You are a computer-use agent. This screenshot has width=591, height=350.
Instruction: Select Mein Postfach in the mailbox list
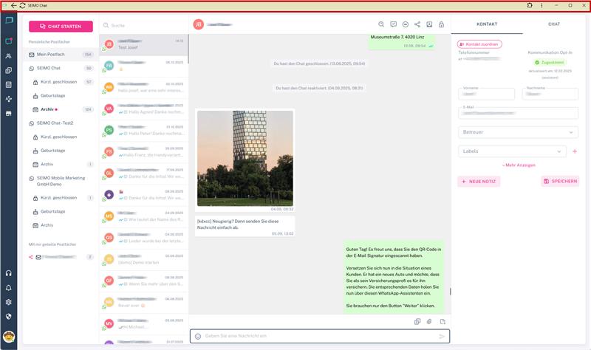pyautogui.click(x=55, y=55)
